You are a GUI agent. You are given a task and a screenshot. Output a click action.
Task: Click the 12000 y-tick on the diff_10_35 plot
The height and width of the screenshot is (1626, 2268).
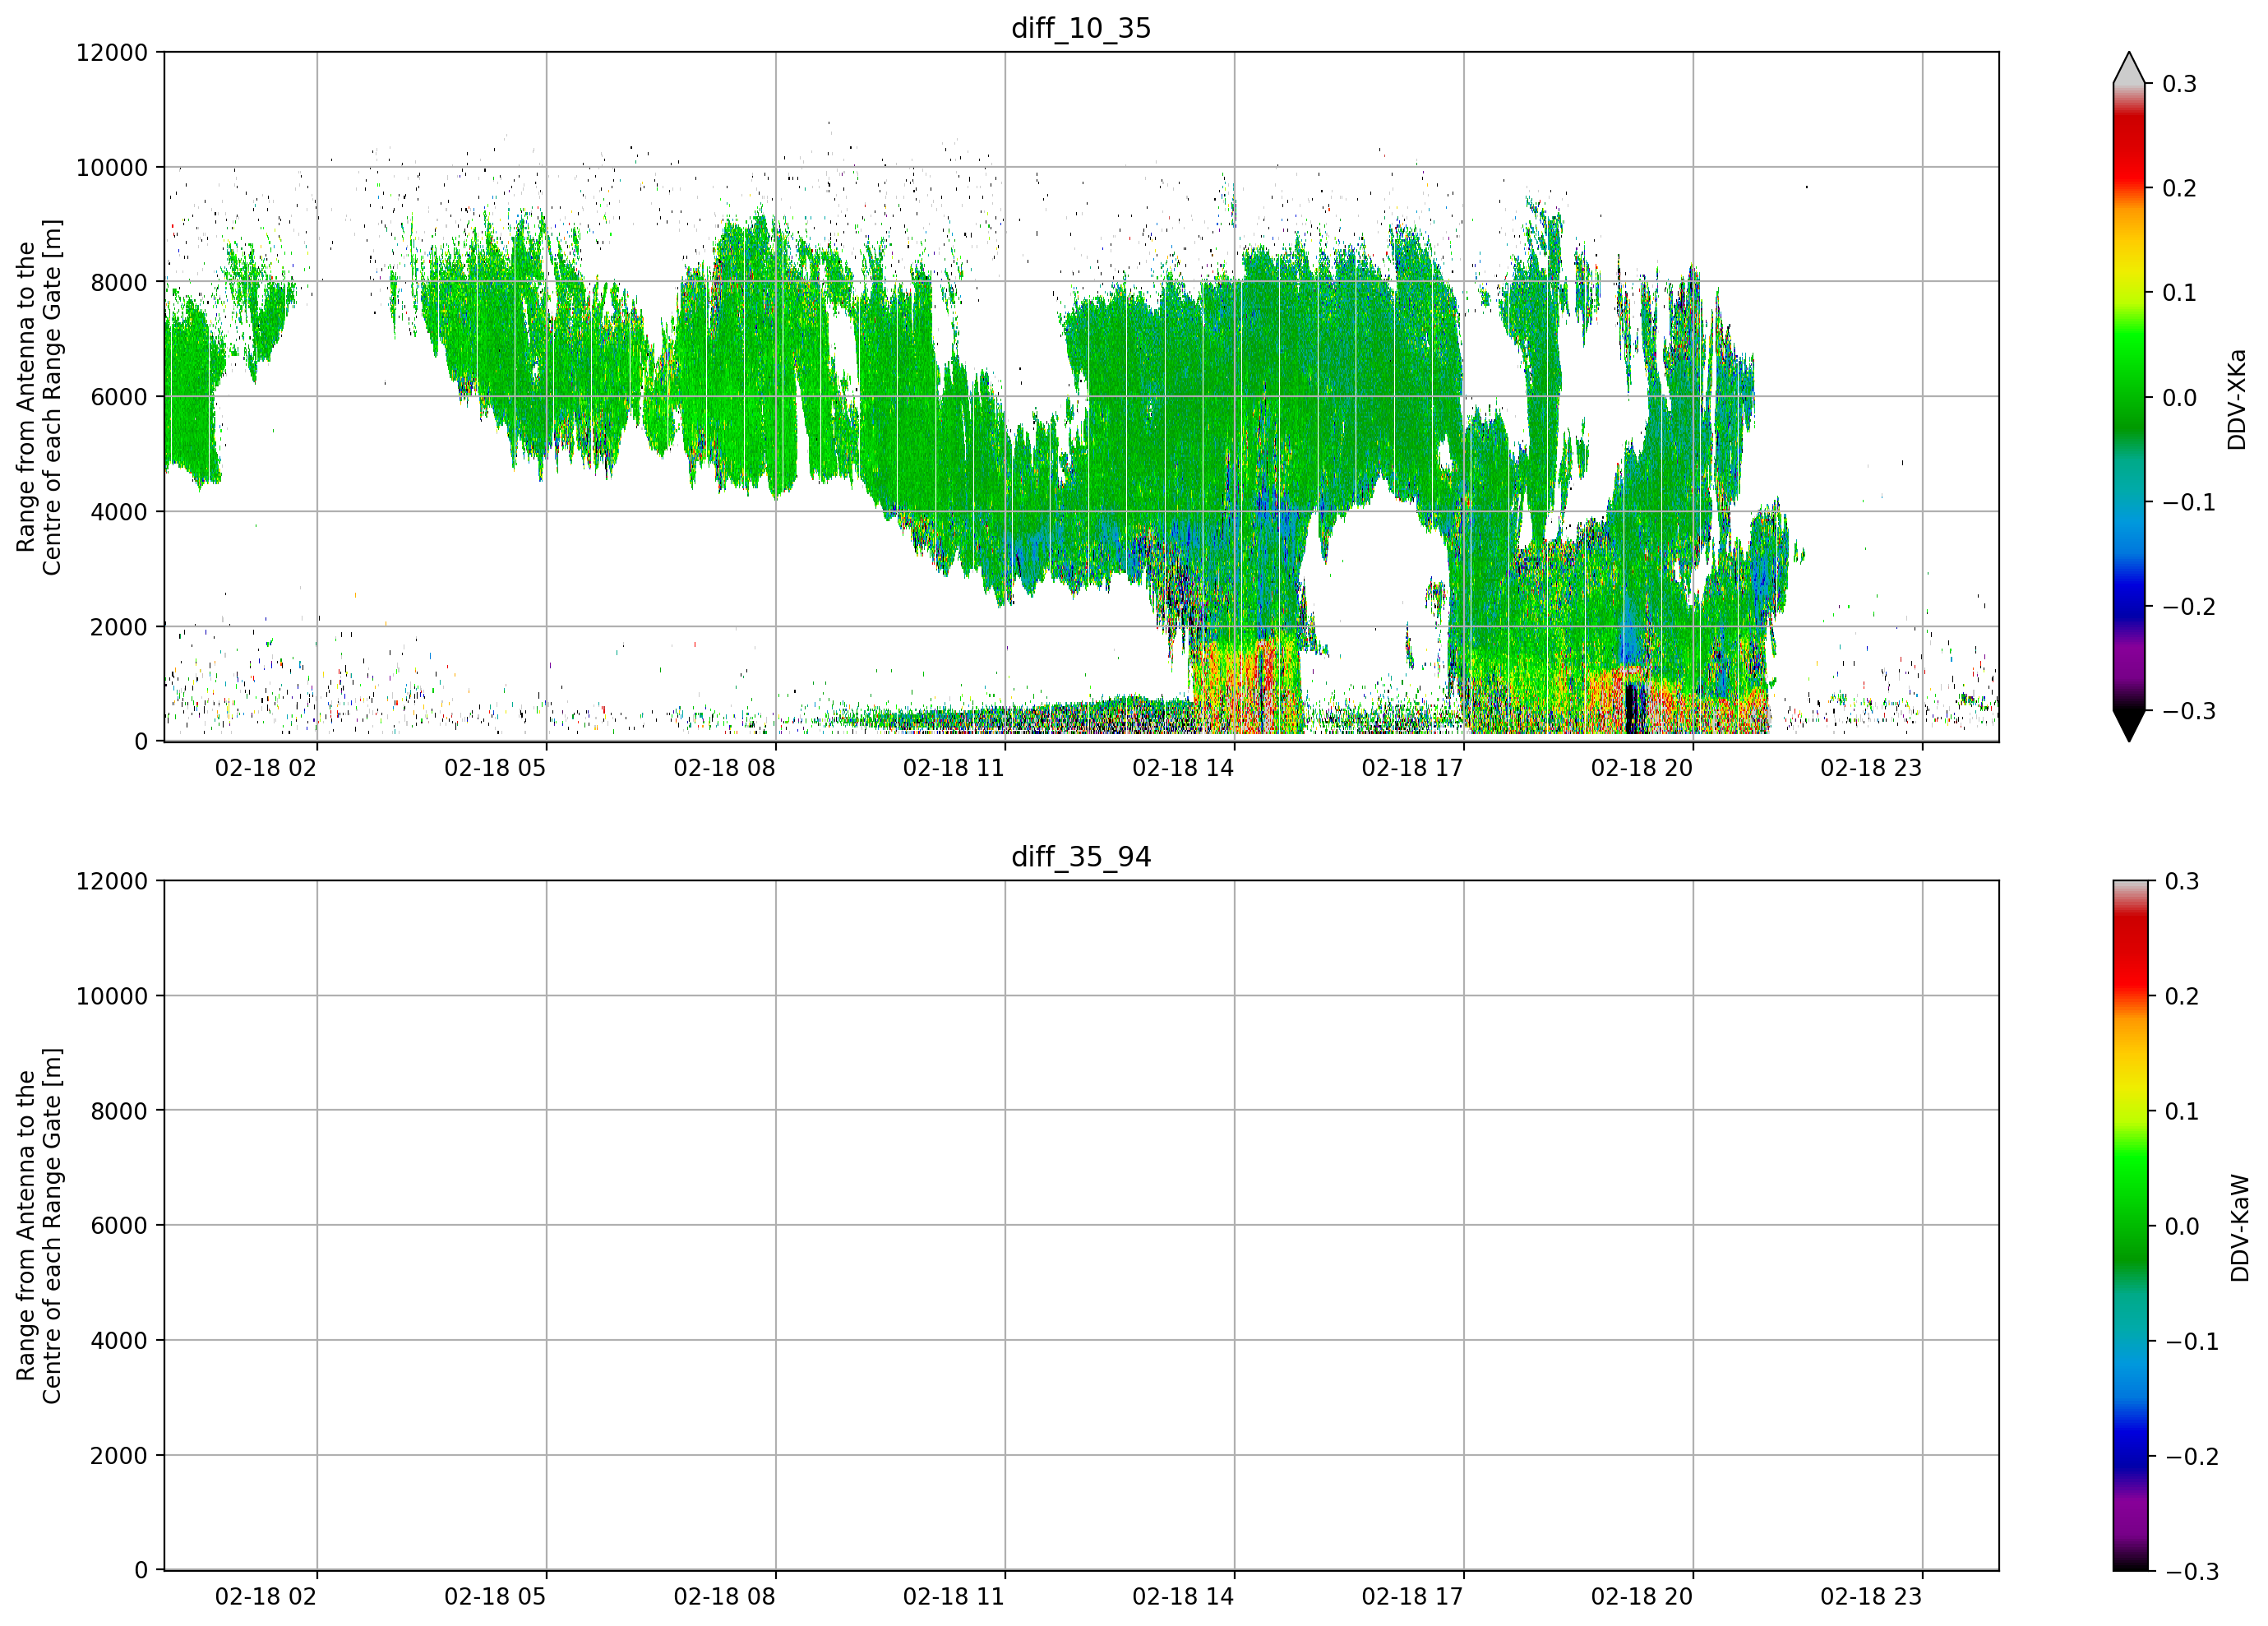tap(112, 52)
